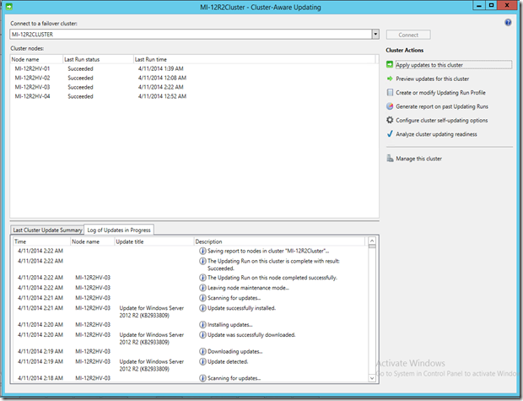Click the Apply updates to this cluster icon

[390, 65]
